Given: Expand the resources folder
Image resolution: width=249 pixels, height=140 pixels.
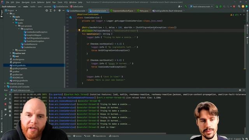Looking at the screenshot, I should point(13,50).
